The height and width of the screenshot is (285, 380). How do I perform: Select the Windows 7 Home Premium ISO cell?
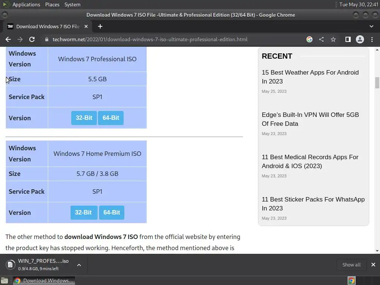click(x=97, y=154)
